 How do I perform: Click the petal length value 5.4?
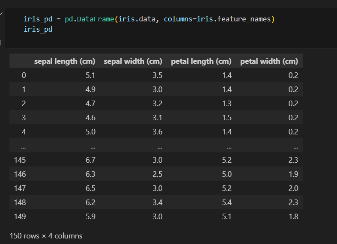click(x=227, y=202)
